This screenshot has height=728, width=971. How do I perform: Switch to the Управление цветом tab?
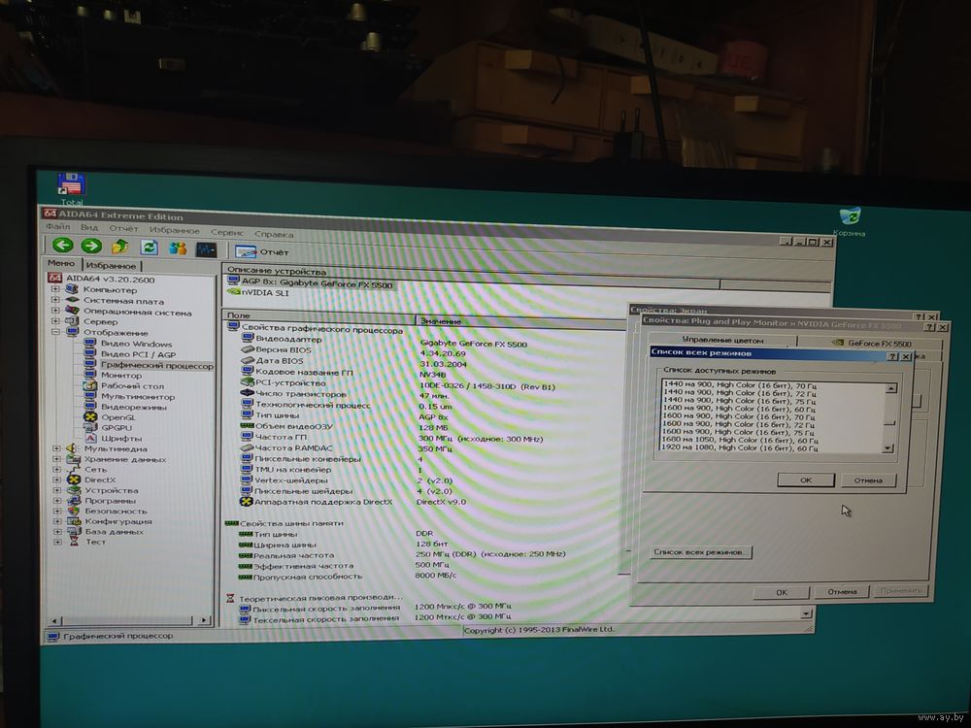[722, 340]
